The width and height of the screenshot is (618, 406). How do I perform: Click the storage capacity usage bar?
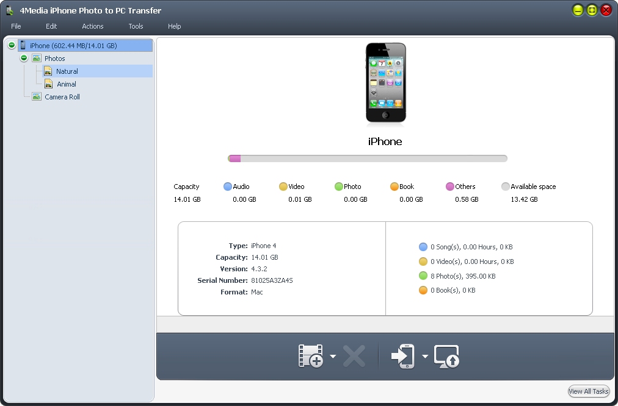[368, 158]
